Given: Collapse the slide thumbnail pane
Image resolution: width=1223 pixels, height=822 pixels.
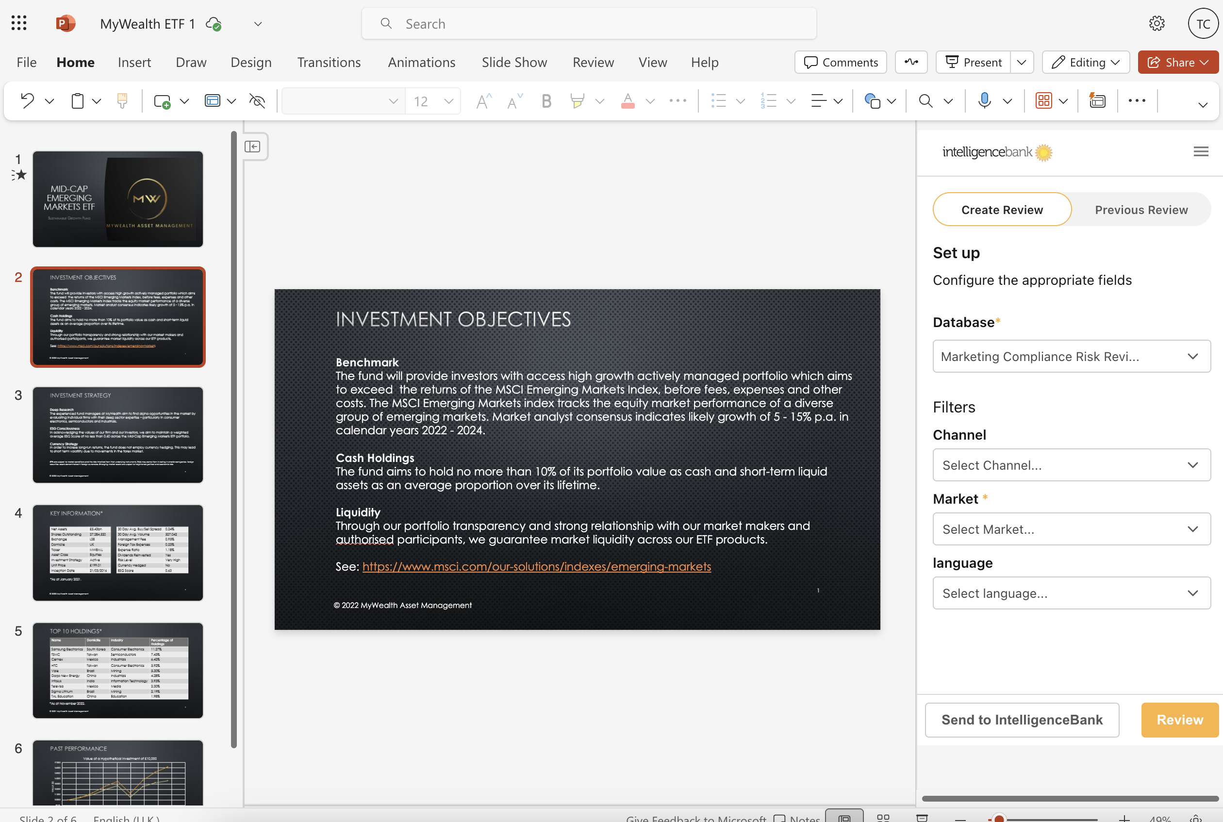Looking at the screenshot, I should click(253, 147).
